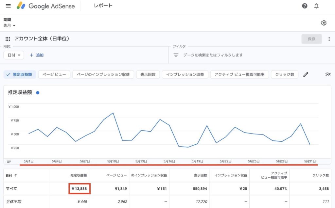The image size is (335, 208).
Task: Sort by the 日付 column header
Action: [12, 176]
